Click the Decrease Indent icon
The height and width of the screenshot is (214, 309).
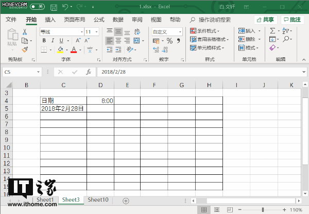(110, 50)
